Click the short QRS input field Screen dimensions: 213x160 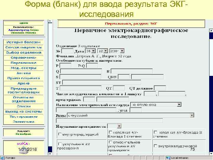click(124, 77)
